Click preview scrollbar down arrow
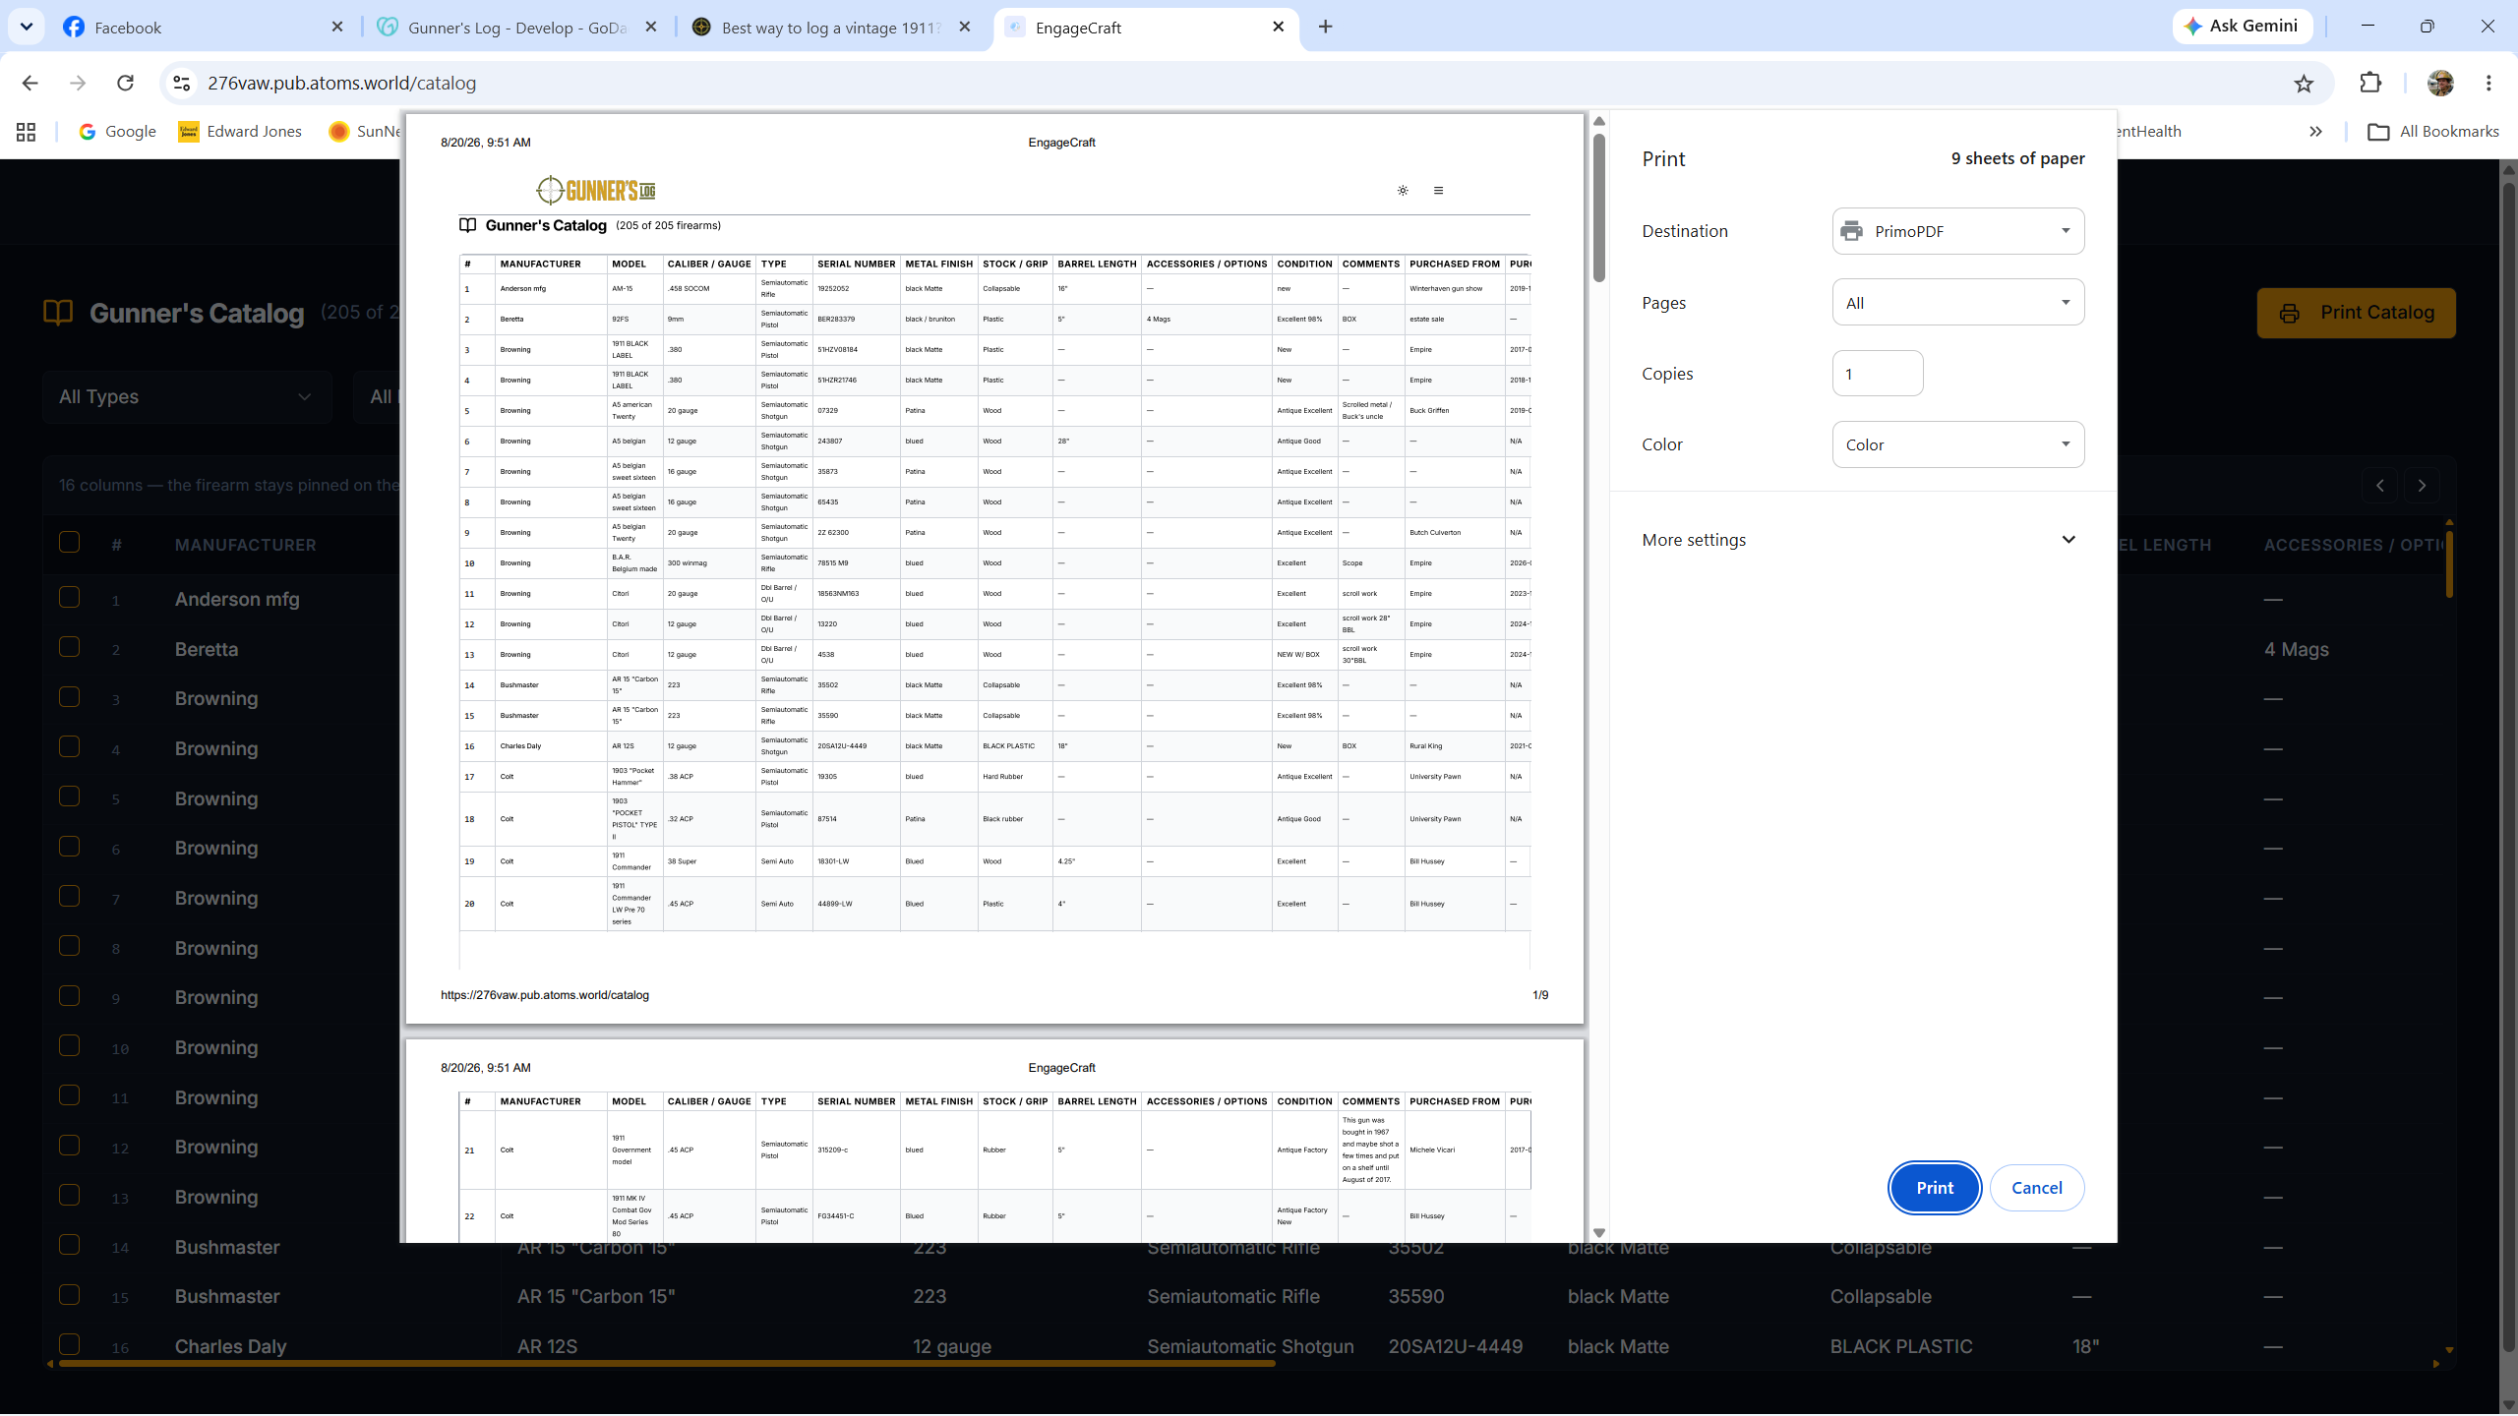The height and width of the screenshot is (1416, 2518). click(1599, 1233)
